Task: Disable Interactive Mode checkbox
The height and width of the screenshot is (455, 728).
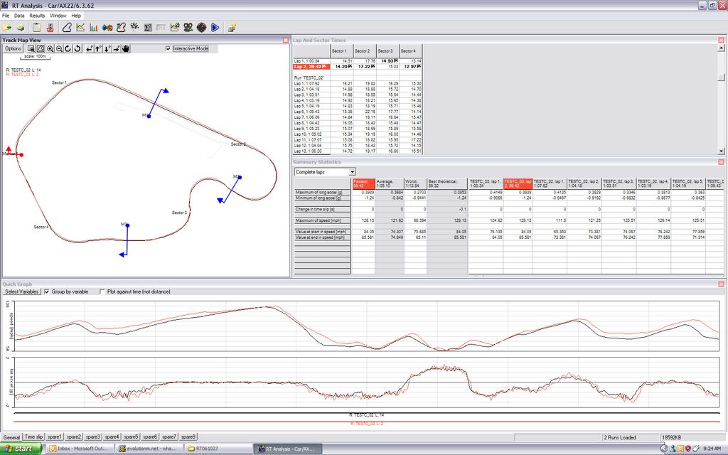Action: tap(168, 49)
